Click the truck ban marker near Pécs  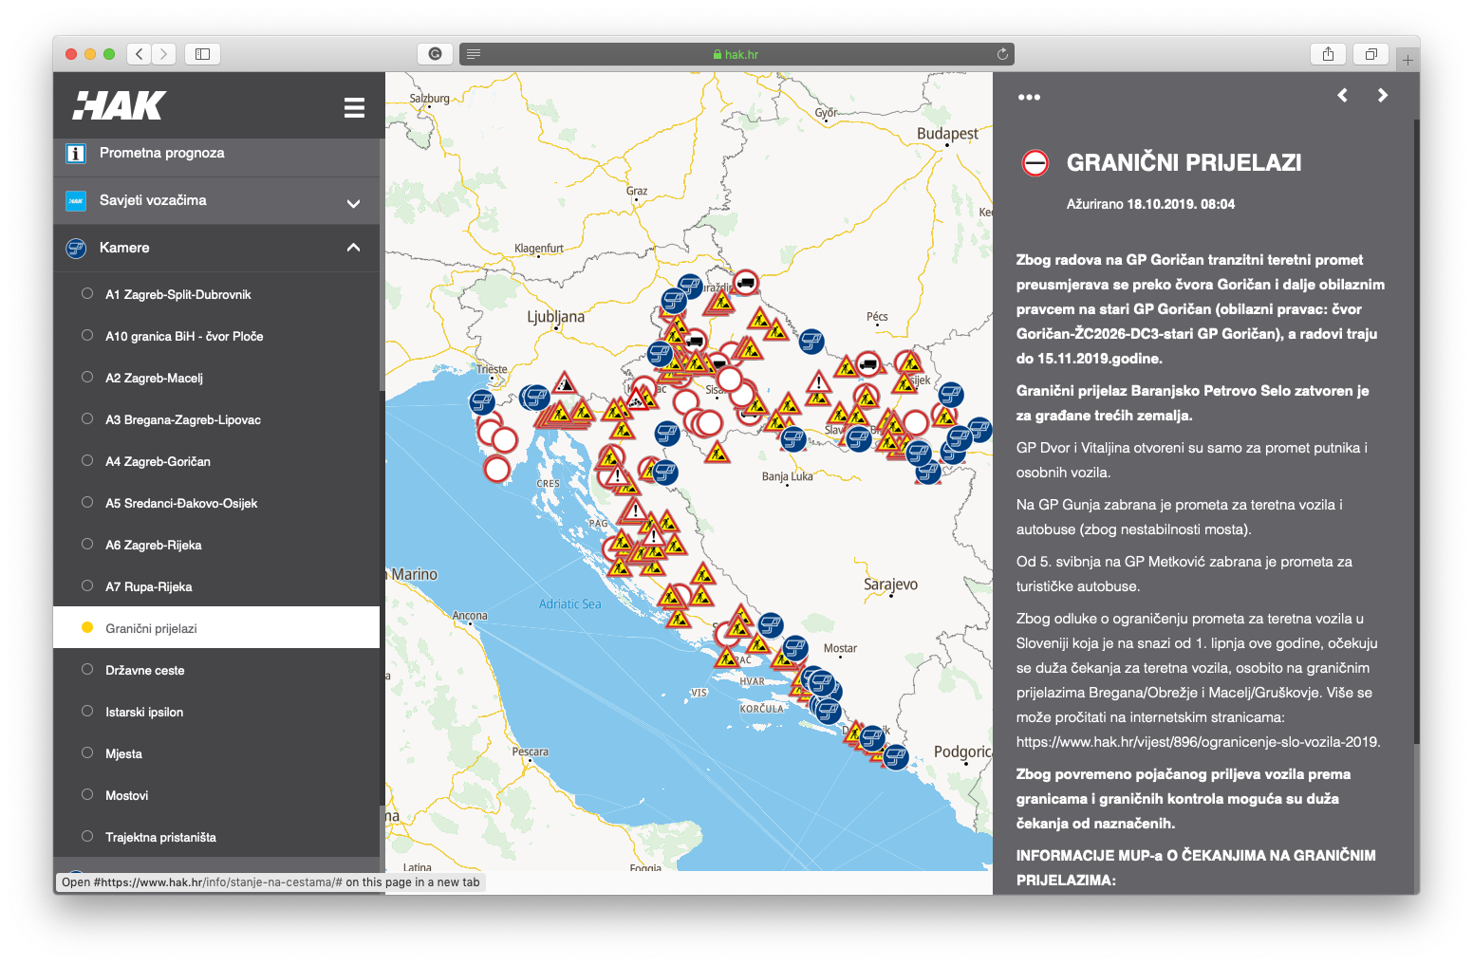click(x=867, y=362)
